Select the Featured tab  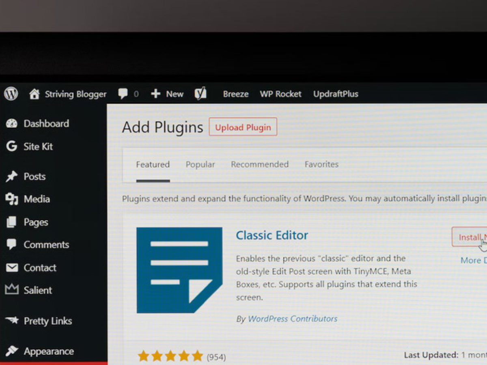point(153,164)
